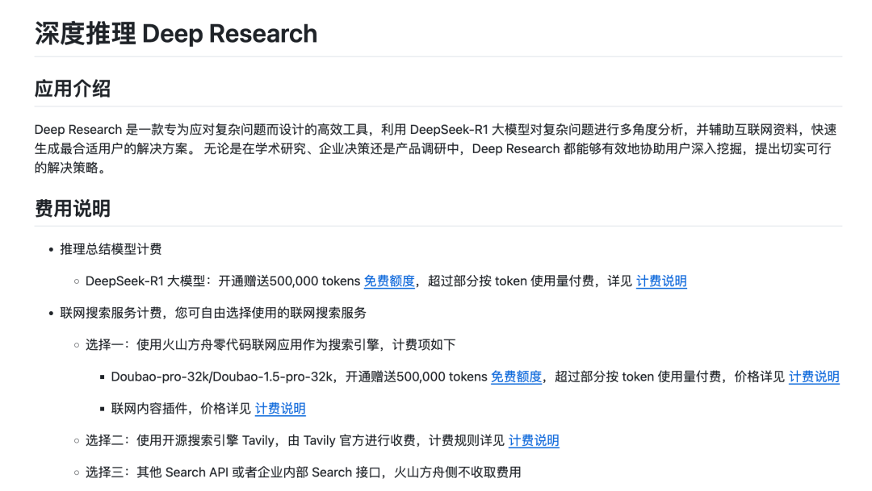Click the 应用介绍 section heading

73,89
